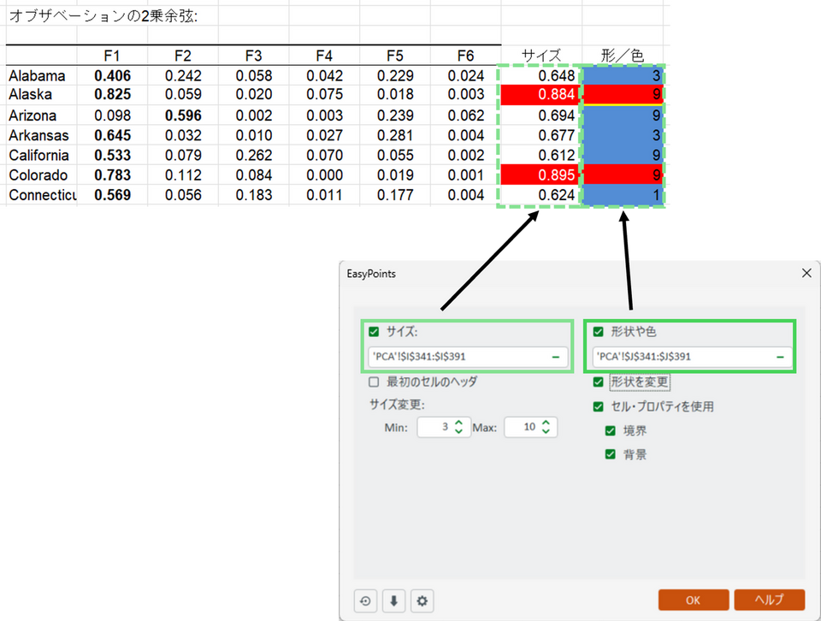Select the Colorado row label cell
The height and width of the screenshot is (621, 821).
point(41,175)
